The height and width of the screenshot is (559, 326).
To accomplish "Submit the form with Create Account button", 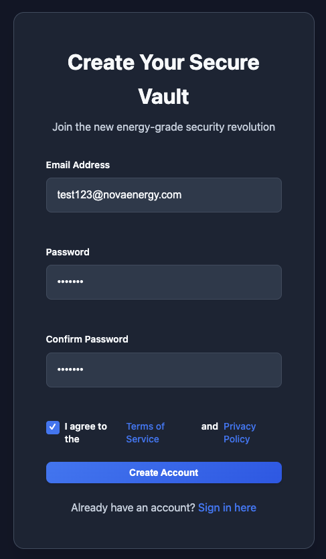I will click(164, 473).
